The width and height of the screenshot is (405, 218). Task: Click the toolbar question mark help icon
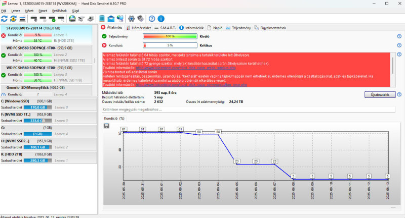click(152, 19)
